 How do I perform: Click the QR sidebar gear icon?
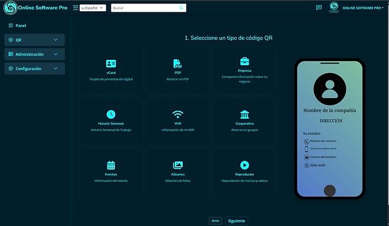11,40
